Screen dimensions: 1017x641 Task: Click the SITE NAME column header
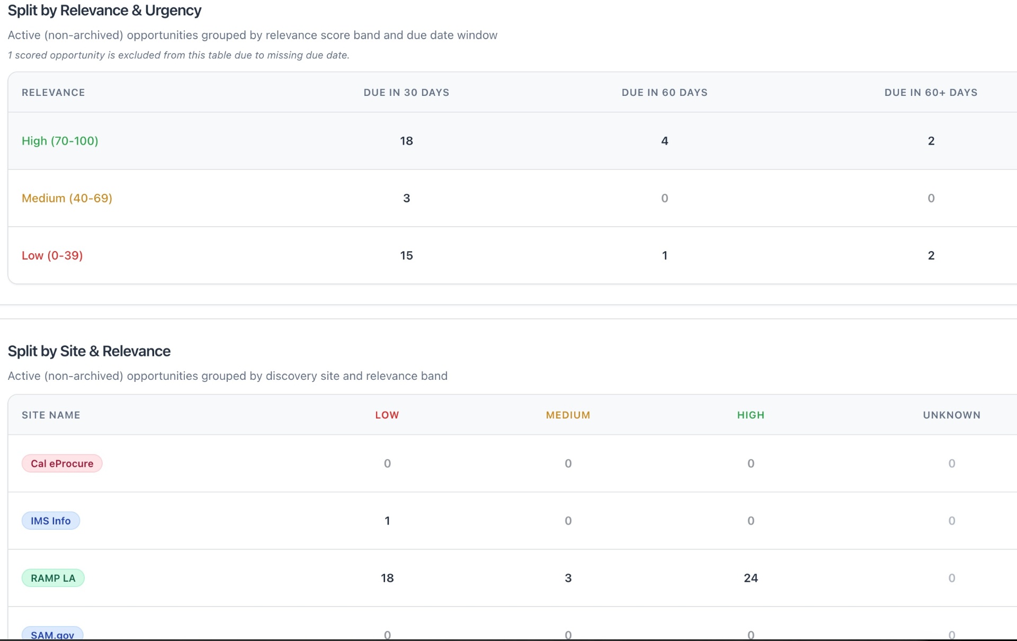[51, 415]
